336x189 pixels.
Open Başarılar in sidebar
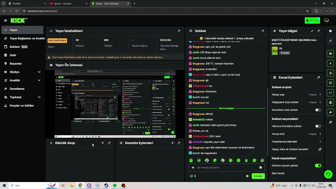point(22,64)
